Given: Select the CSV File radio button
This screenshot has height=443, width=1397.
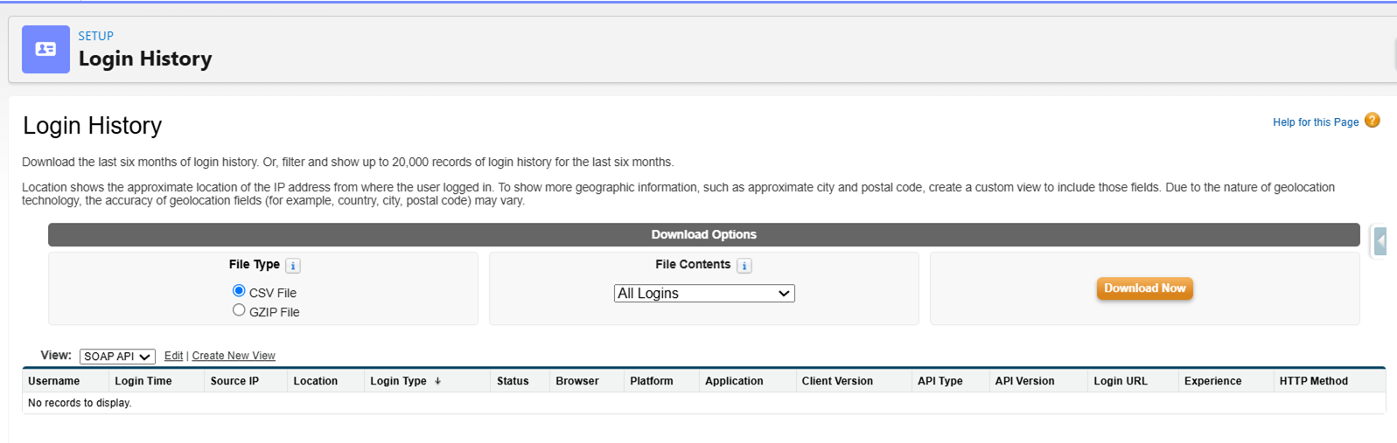Looking at the screenshot, I should click(239, 290).
